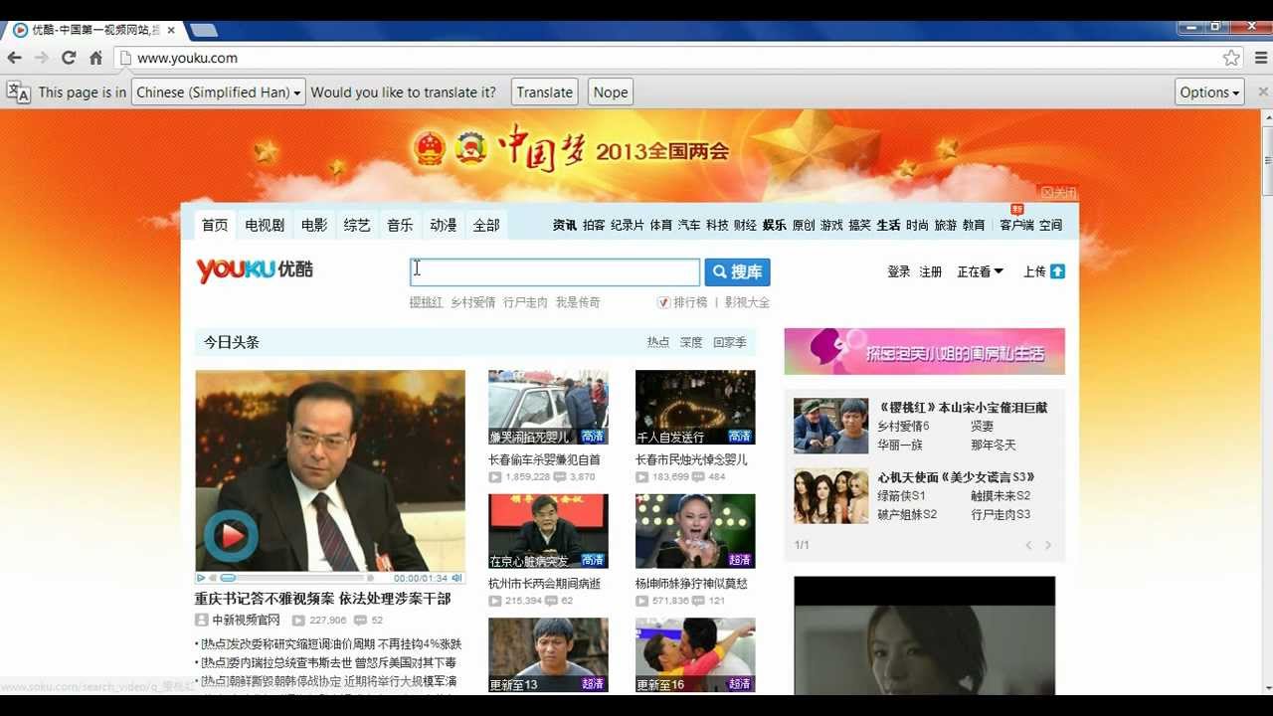1273x716 pixels.
Task: Open the 生活 channel link
Action: 888,226
